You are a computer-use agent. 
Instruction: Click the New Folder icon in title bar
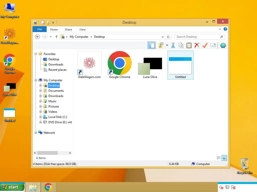[x=48, y=22]
